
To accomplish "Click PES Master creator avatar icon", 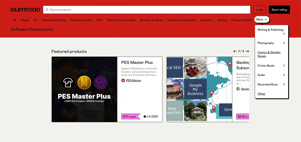I will tap(123, 80).
